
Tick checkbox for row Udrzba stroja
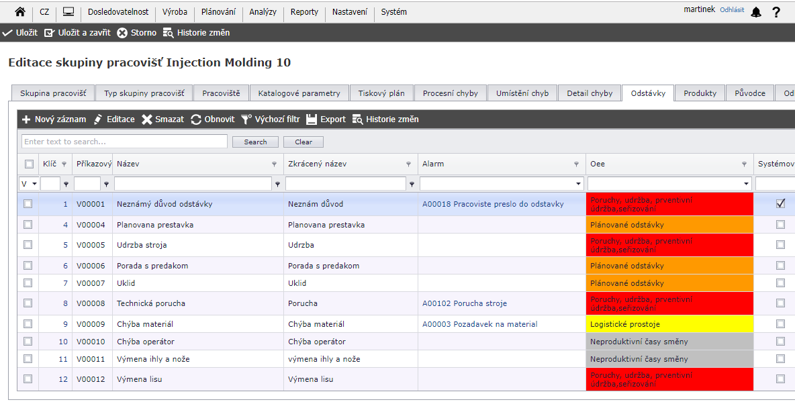[28, 245]
